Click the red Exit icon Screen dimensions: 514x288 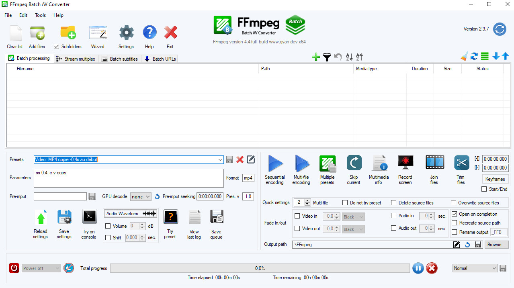pyautogui.click(x=171, y=33)
